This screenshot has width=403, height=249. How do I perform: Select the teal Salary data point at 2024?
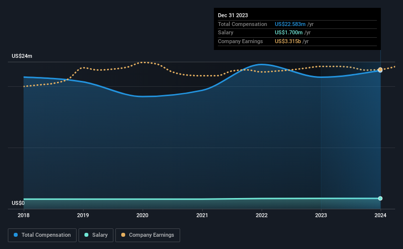(x=380, y=199)
